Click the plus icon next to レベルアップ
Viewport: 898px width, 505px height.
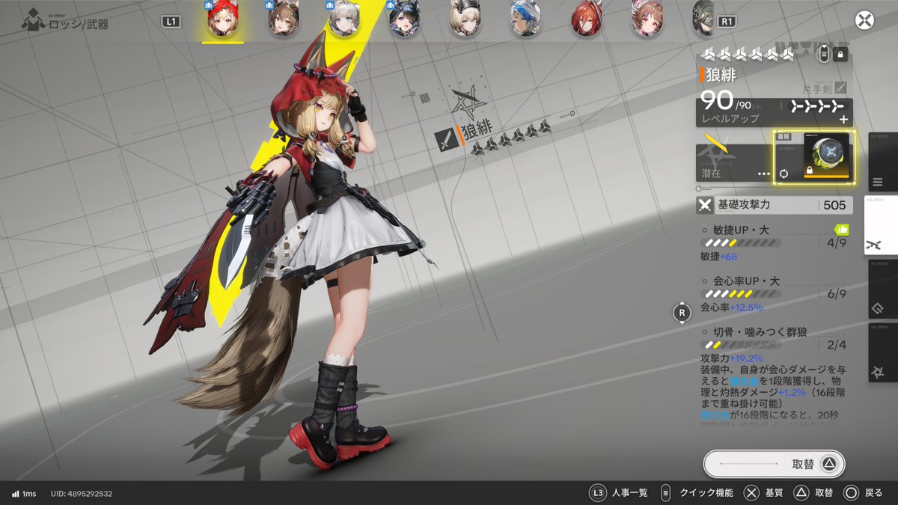[844, 119]
